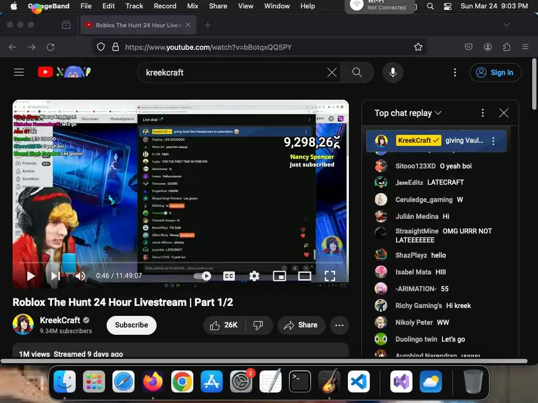Image resolution: width=538 pixels, height=403 pixels.
Task: Clear the kreekcraft search text
Action: (332, 72)
